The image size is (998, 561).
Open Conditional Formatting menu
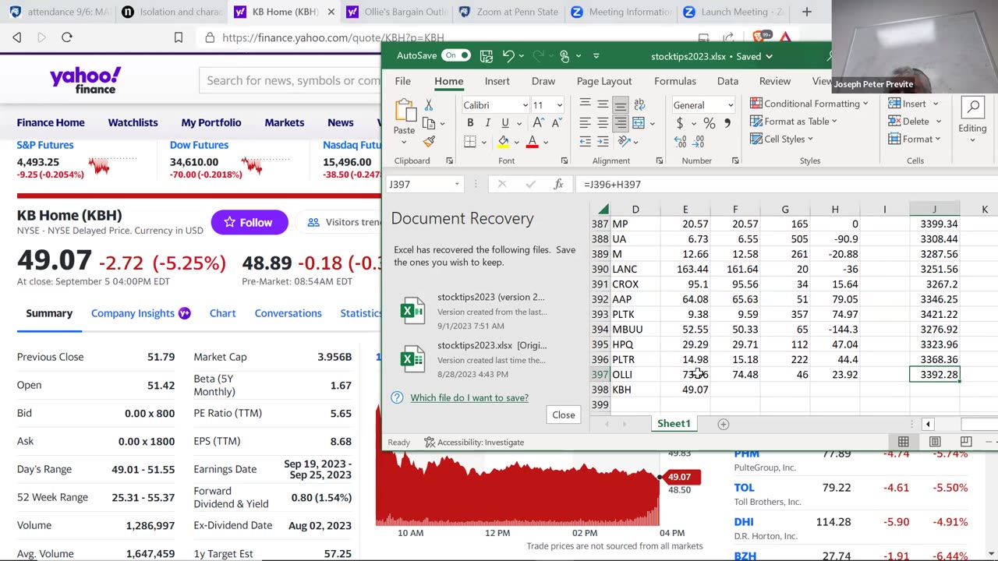click(x=809, y=104)
